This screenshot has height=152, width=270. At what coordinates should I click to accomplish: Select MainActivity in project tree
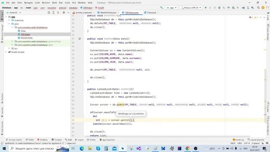[27, 38]
